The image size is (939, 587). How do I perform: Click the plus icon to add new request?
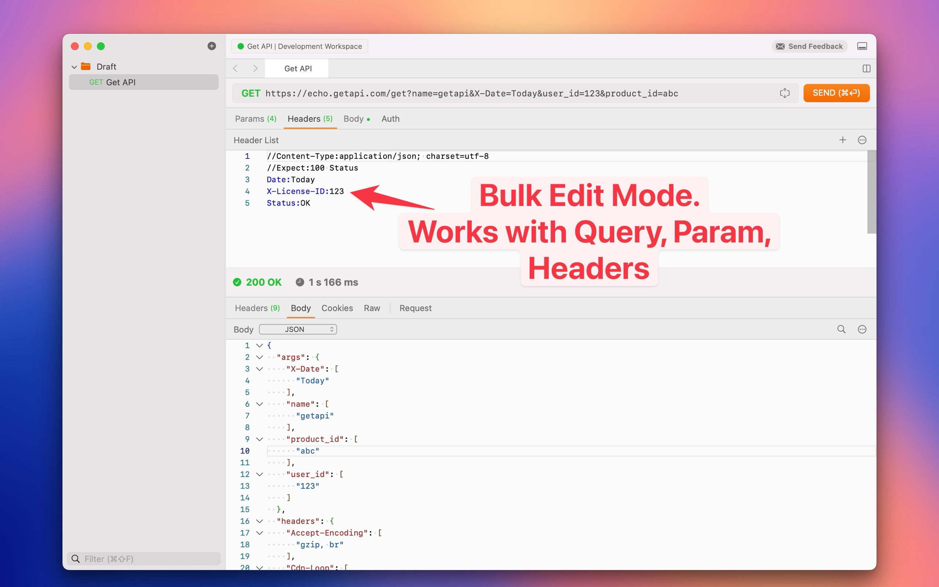[212, 46]
